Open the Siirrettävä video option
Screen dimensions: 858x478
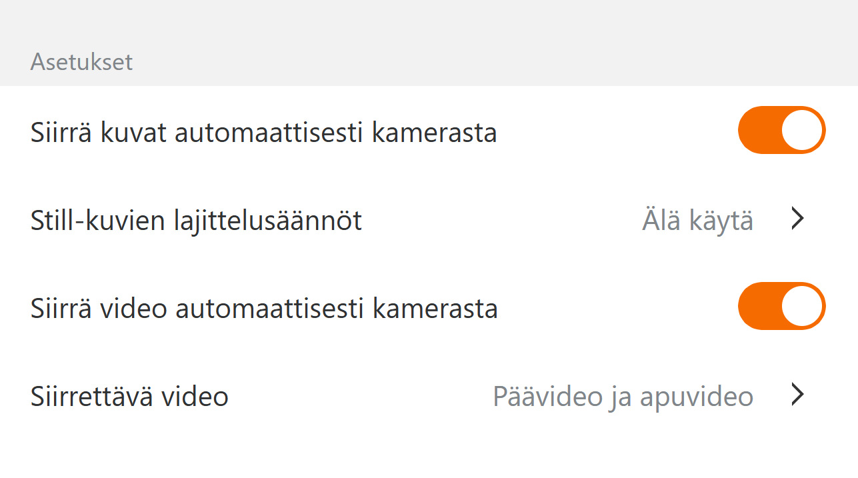click(x=129, y=397)
